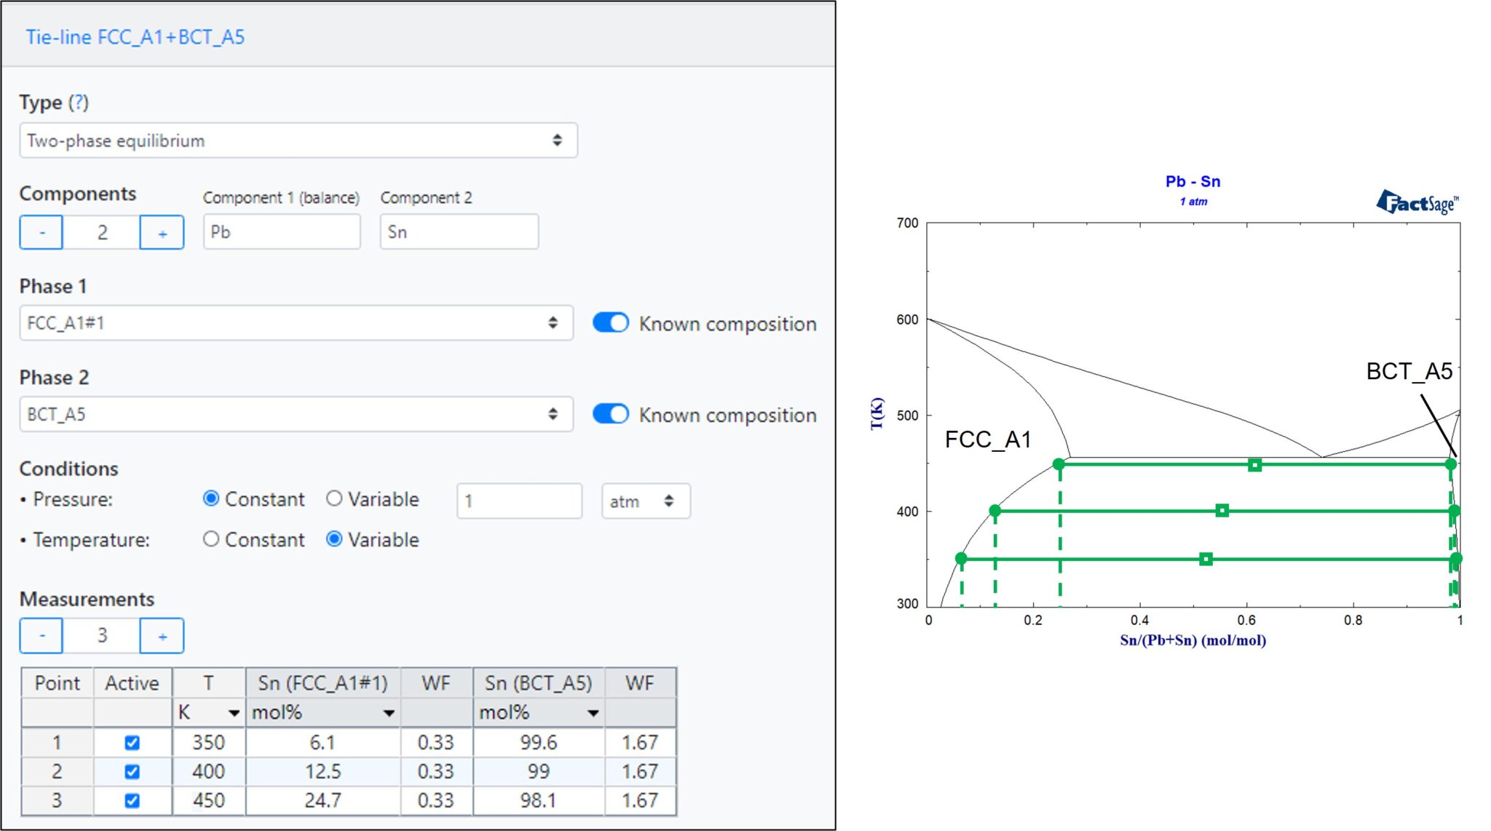Open the Two-phase equilibrium Type dropdown
This screenshot has width=1491, height=831.
pyautogui.click(x=299, y=140)
